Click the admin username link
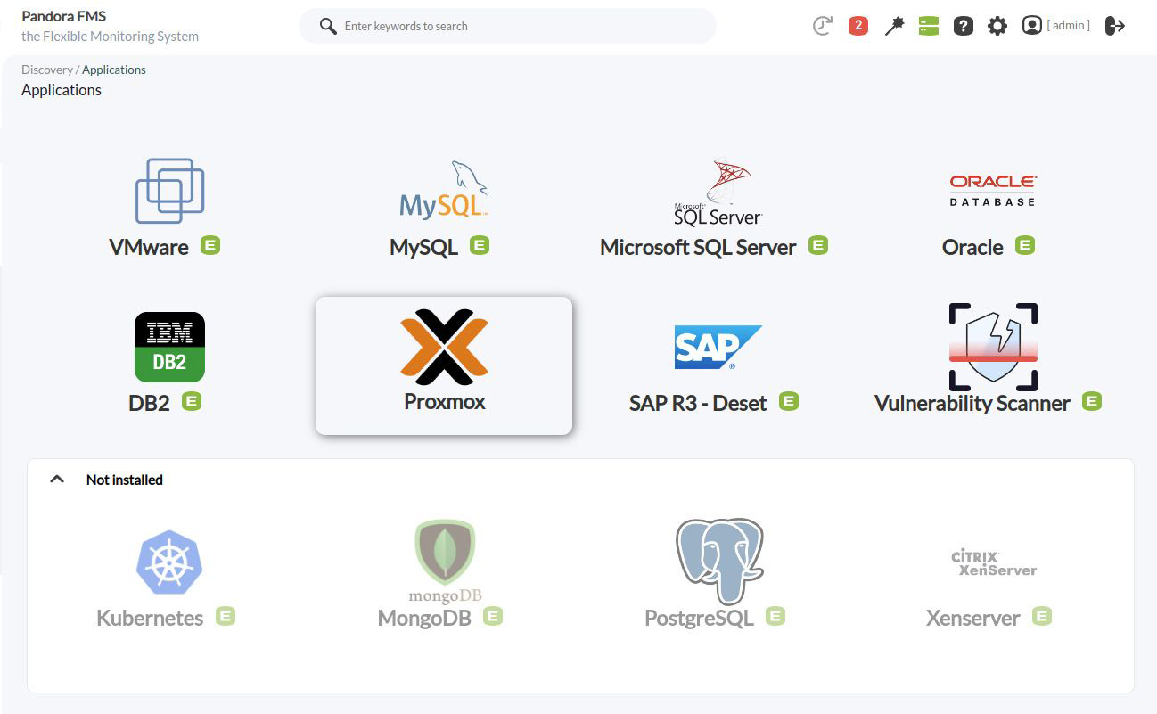Viewport: 1157px width, 714px height. point(1067,26)
